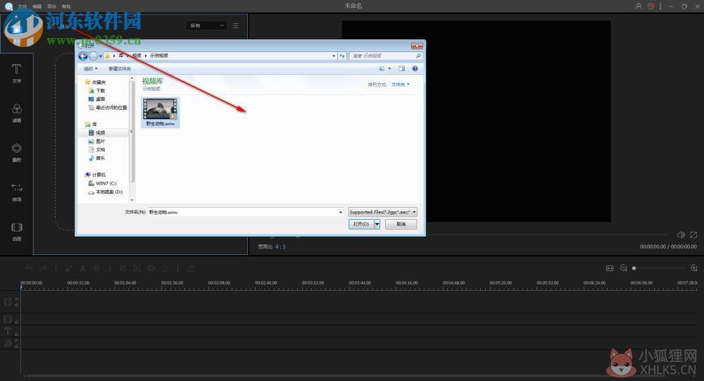Image resolution: width=704 pixels, height=381 pixels.
Task: Select the 野生动物.wmv video thumbnail
Action: [161, 112]
